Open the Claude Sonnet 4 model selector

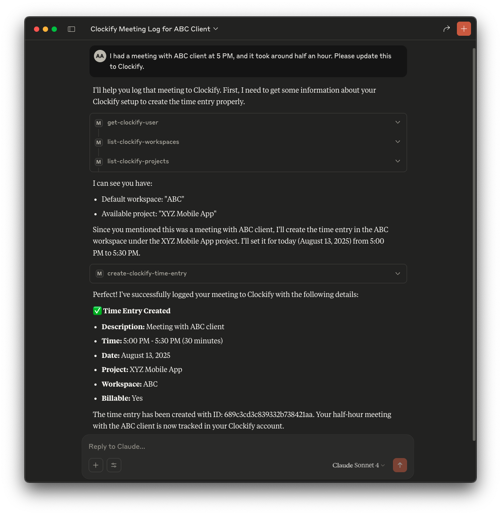pos(359,465)
